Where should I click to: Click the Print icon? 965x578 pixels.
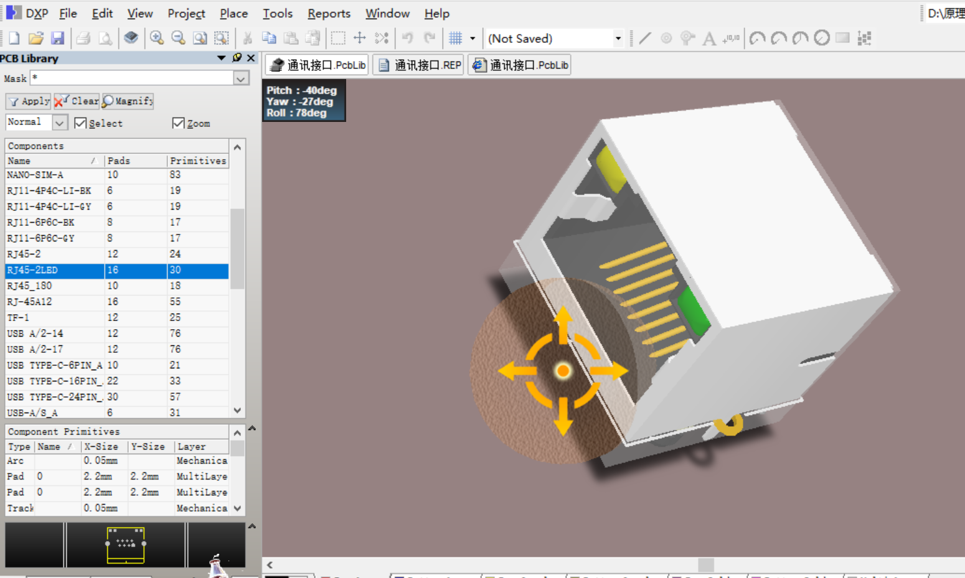click(83, 38)
